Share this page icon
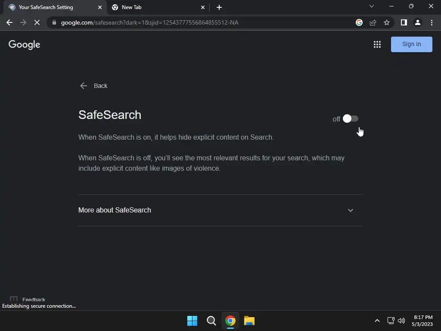 pyautogui.click(x=373, y=22)
